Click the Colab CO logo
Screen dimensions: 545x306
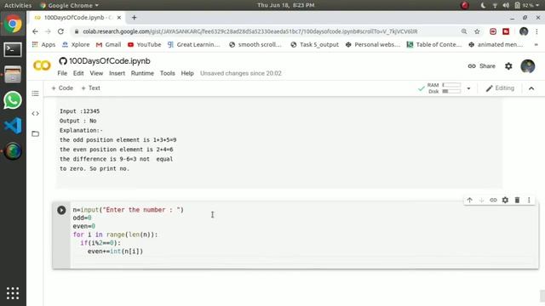pos(42,65)
